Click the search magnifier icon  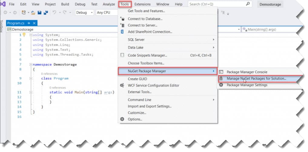click(x=248, y=4)
